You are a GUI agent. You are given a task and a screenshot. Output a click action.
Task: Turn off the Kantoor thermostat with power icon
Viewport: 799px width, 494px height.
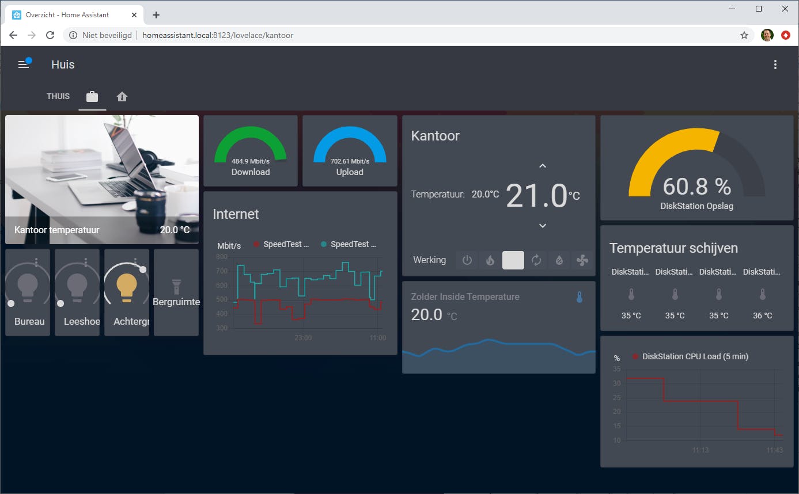(467, 260)
